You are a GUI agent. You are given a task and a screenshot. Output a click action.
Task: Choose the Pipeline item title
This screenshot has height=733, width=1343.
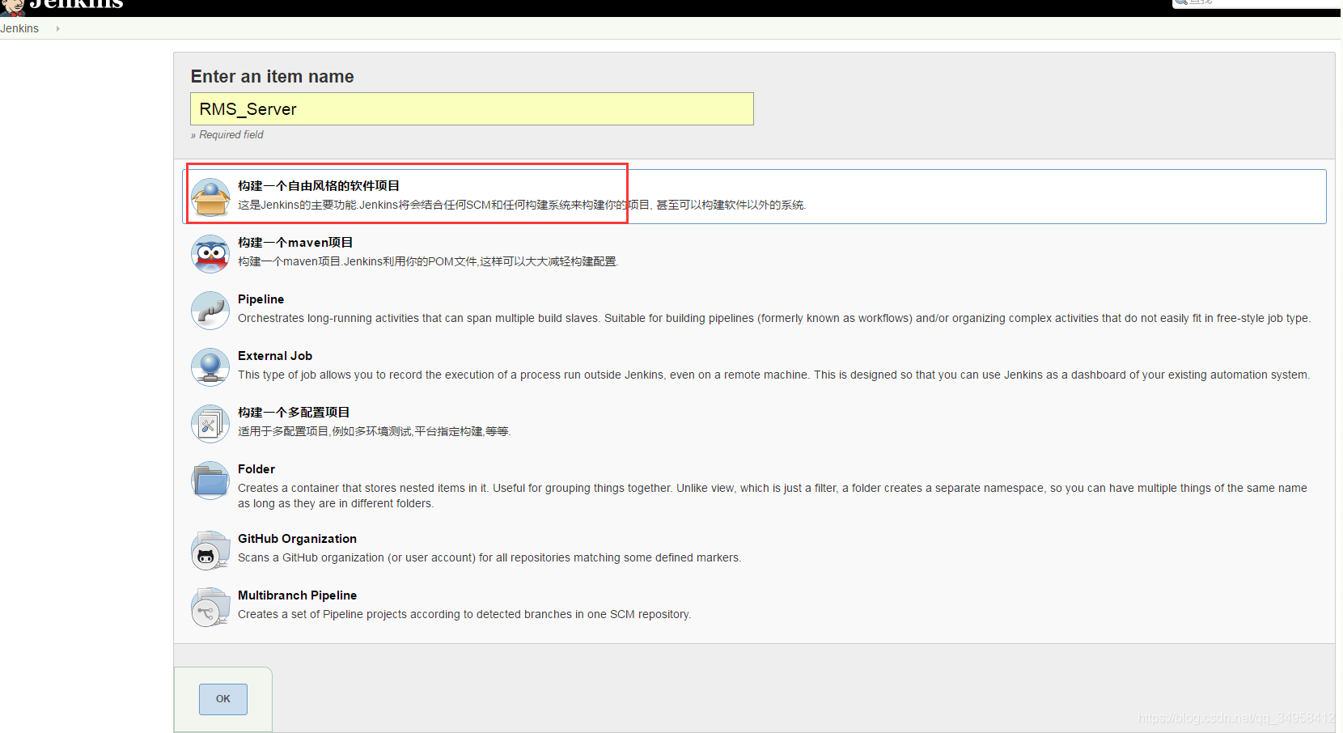(261, 299)
